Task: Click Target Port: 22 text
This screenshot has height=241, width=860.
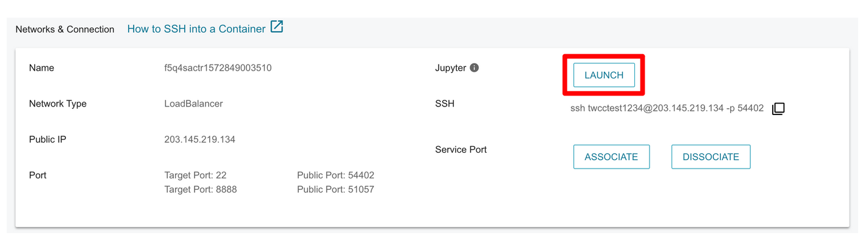Action: pyautogui.click(x=195, y=175)
